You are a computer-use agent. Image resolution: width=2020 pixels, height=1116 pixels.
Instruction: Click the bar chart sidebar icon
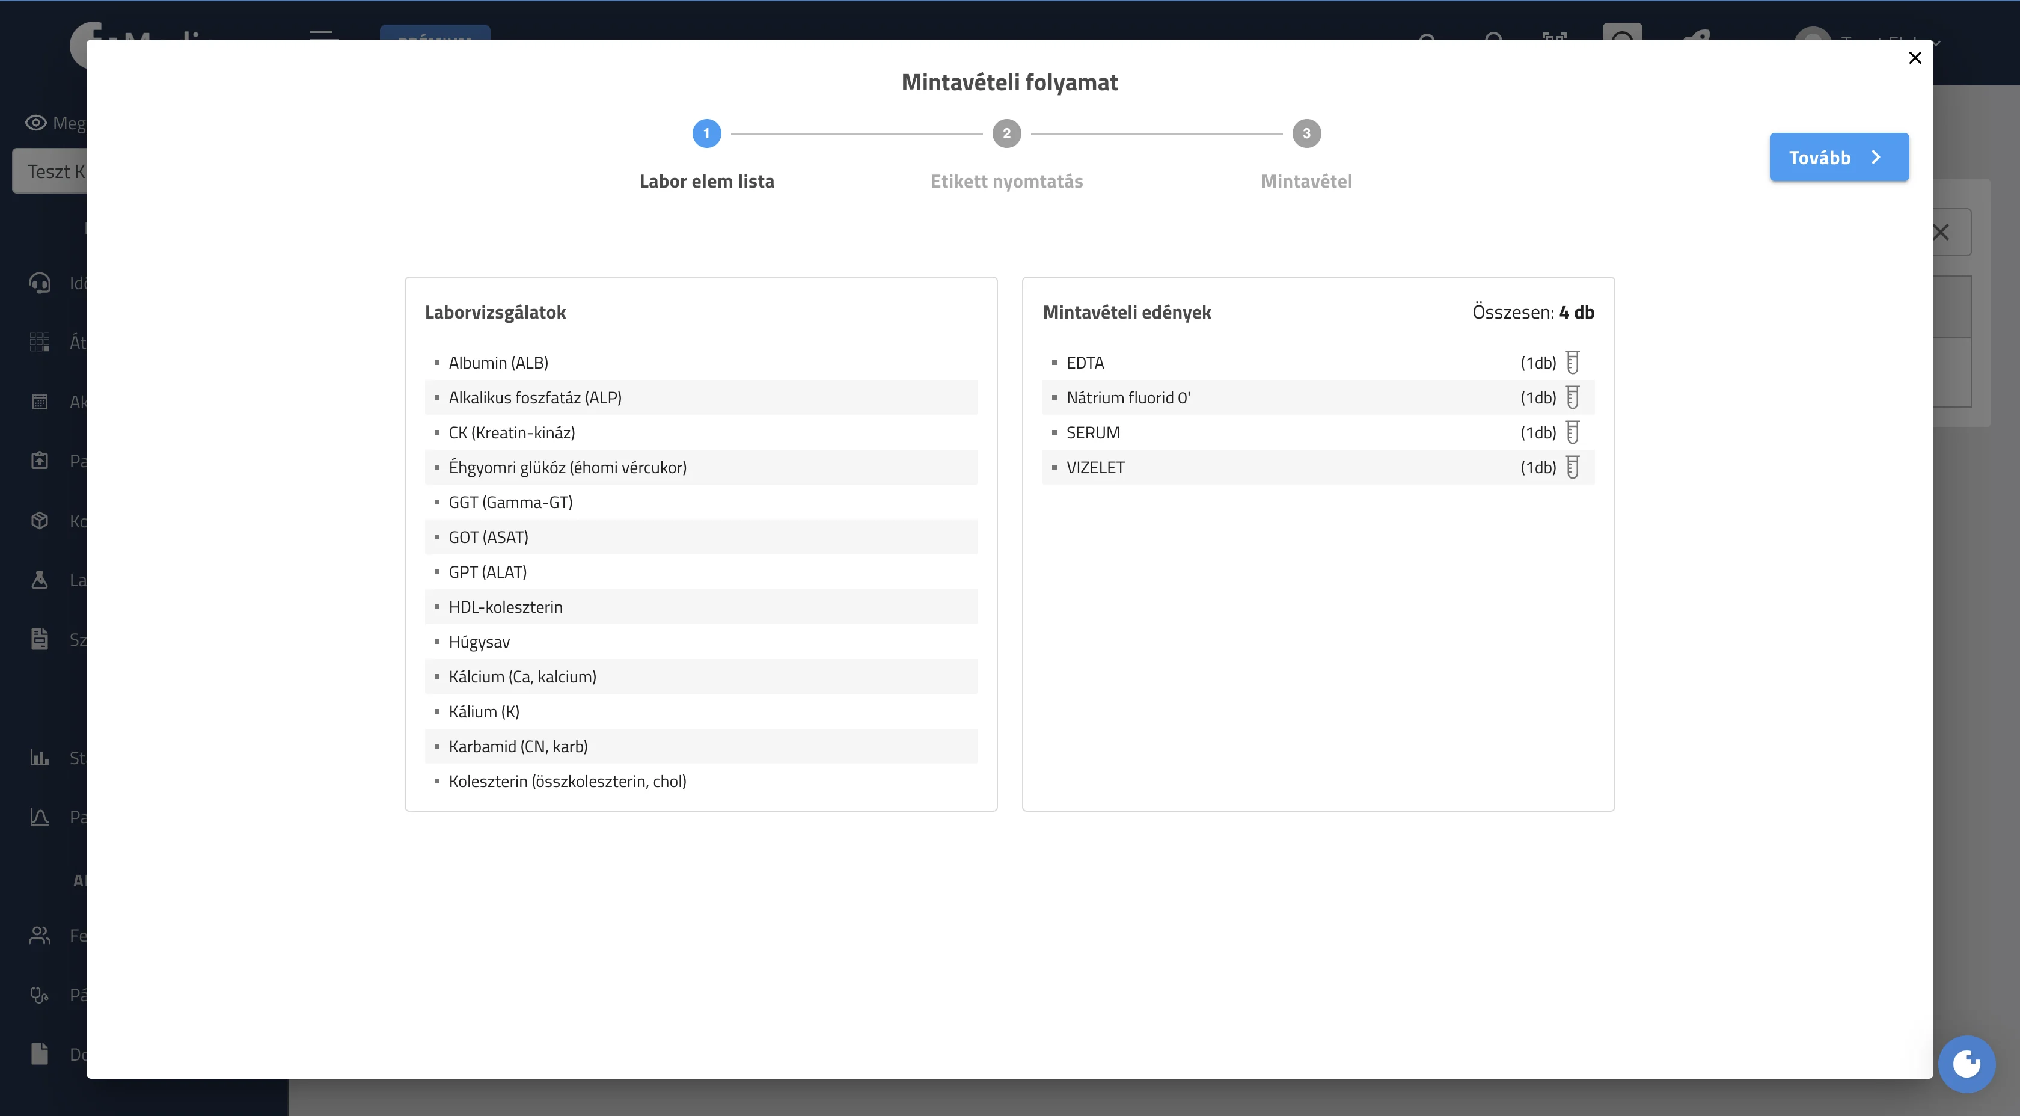pyautogui.click(x=39, y=758)
